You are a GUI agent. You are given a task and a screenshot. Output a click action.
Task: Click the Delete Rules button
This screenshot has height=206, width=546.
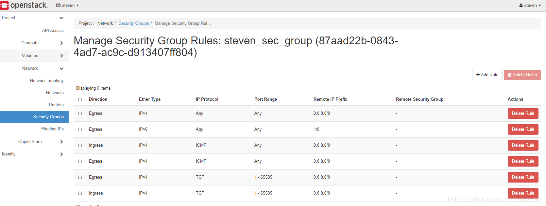522,75
